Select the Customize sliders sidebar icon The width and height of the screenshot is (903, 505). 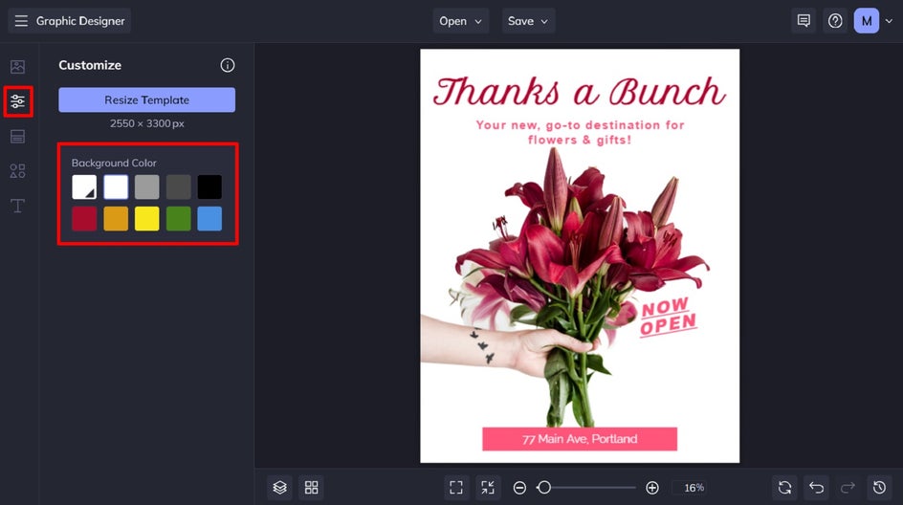pyautogui.click(x=18, y=101)
